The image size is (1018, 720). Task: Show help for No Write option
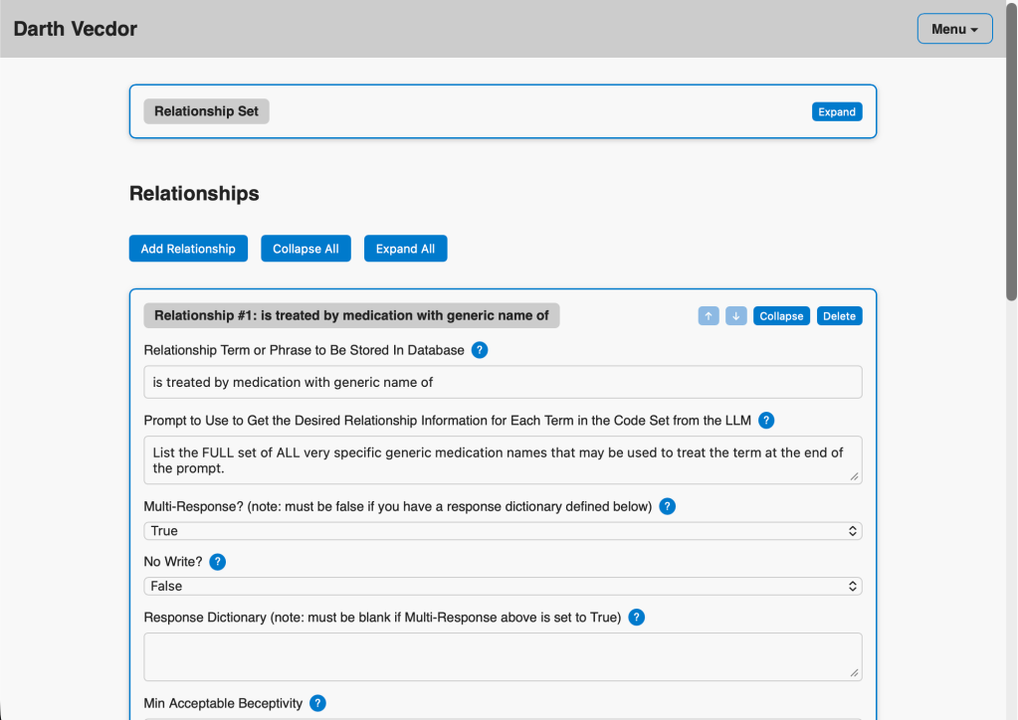point(217,562)
